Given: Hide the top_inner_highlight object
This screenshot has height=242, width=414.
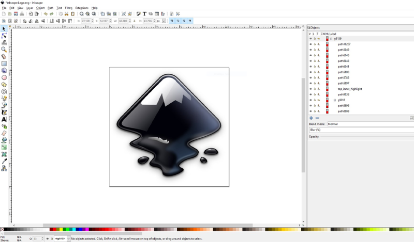Looking at the screenshot, I should pyautogui.click(x=310, y=89).
